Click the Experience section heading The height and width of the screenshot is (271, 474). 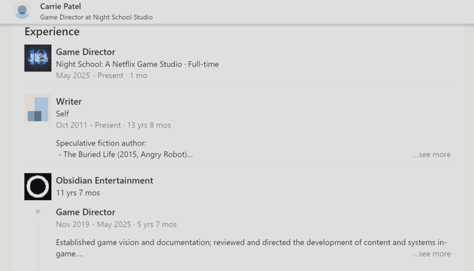pyautogui.click(x=52, y=31)
